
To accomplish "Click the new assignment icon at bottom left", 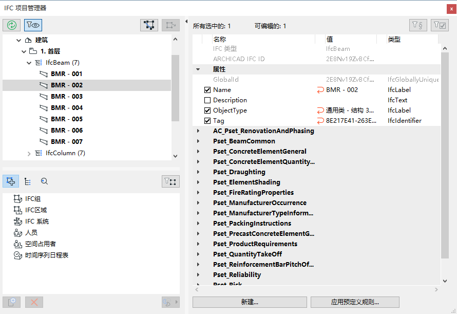I will [x=12, y=302].
